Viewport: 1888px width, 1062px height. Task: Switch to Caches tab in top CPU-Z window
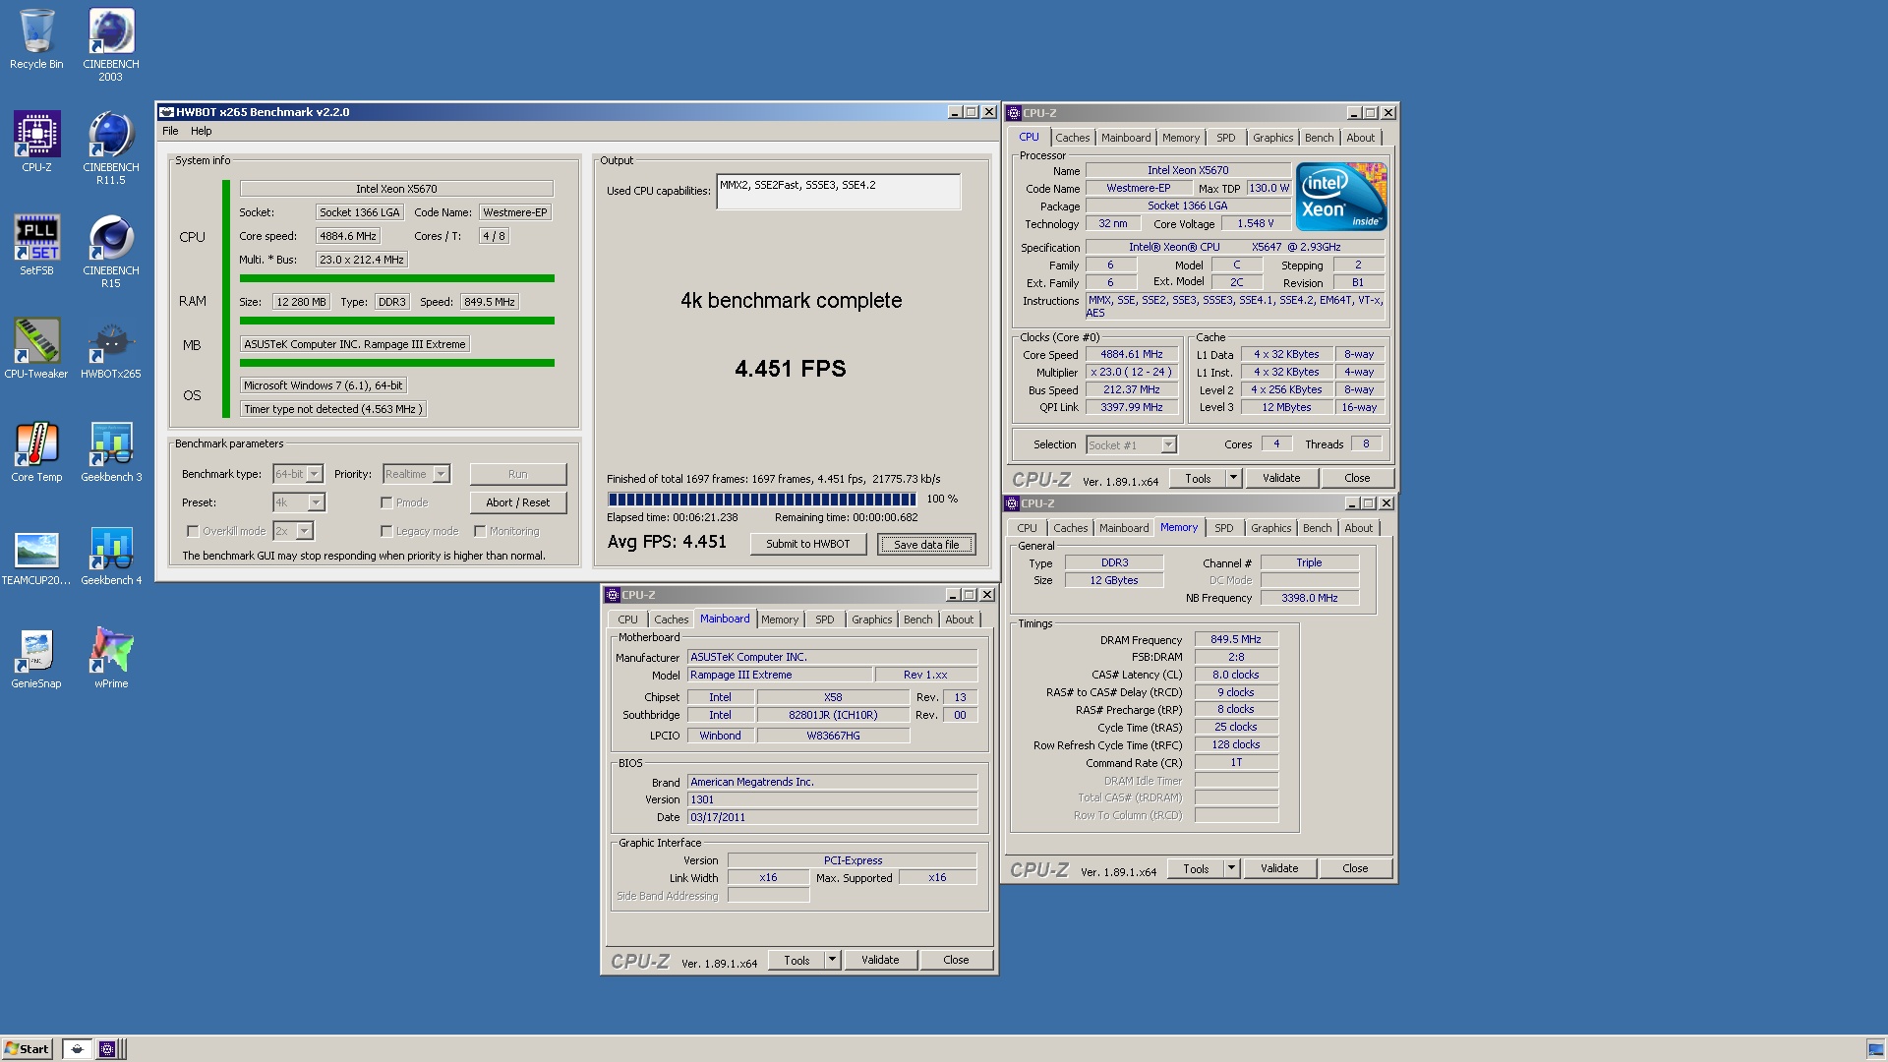point(1072,138)
